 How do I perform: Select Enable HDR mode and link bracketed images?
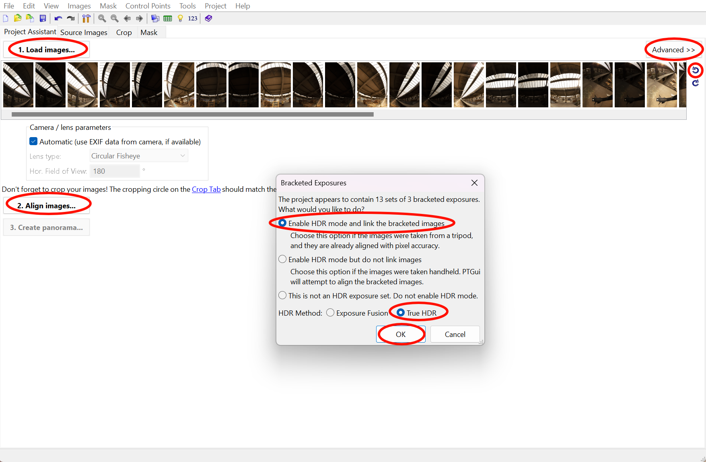coord(282,223)
